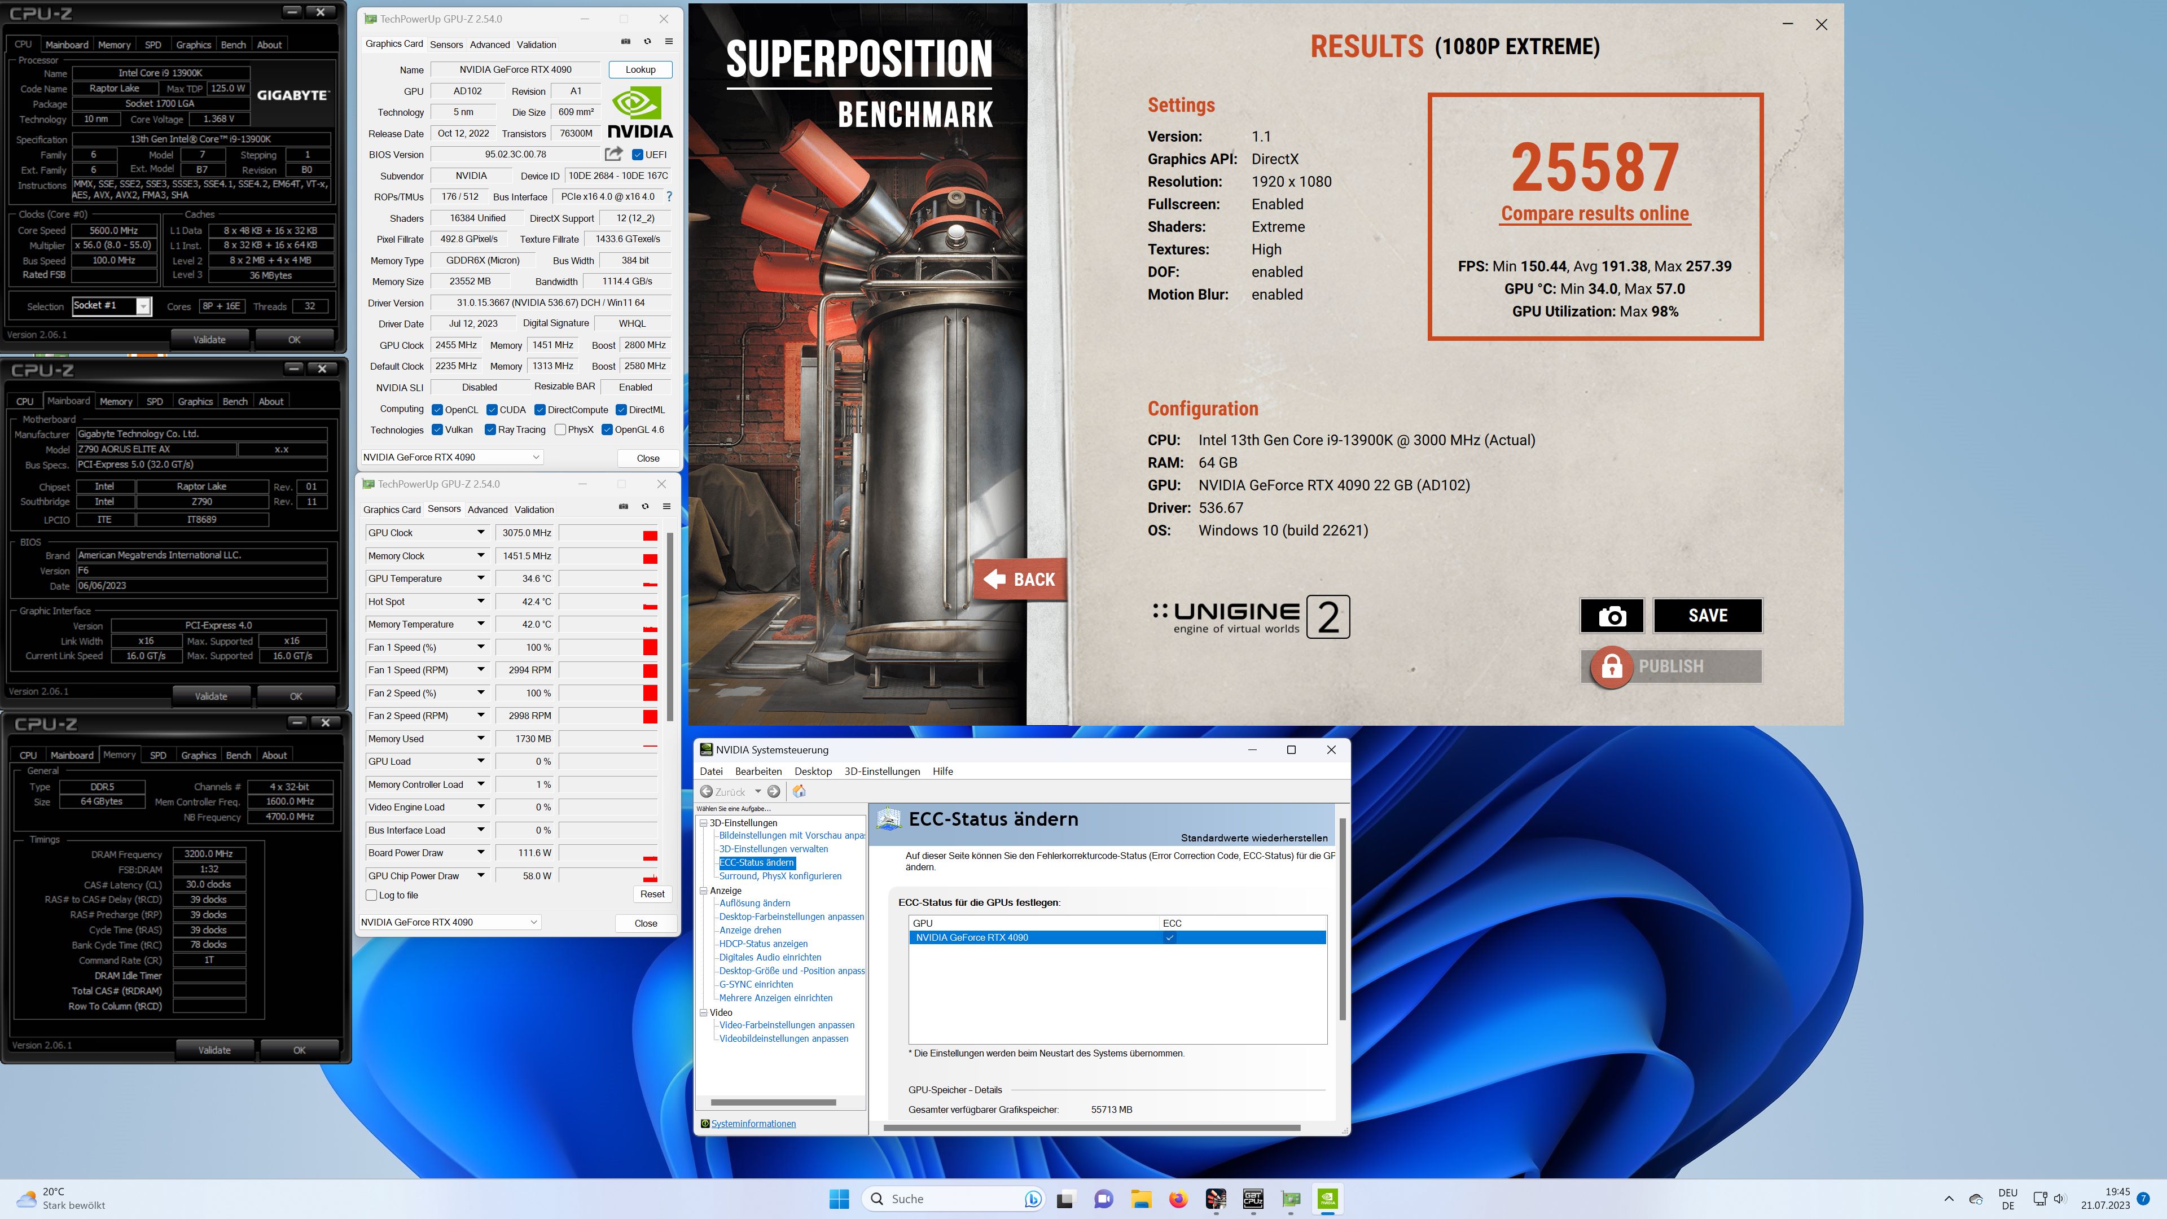Open Validation tab in GPU-Z Sensors window

(534, 510)
